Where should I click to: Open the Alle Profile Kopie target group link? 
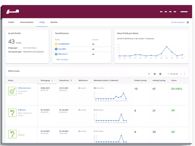[30, 47]
